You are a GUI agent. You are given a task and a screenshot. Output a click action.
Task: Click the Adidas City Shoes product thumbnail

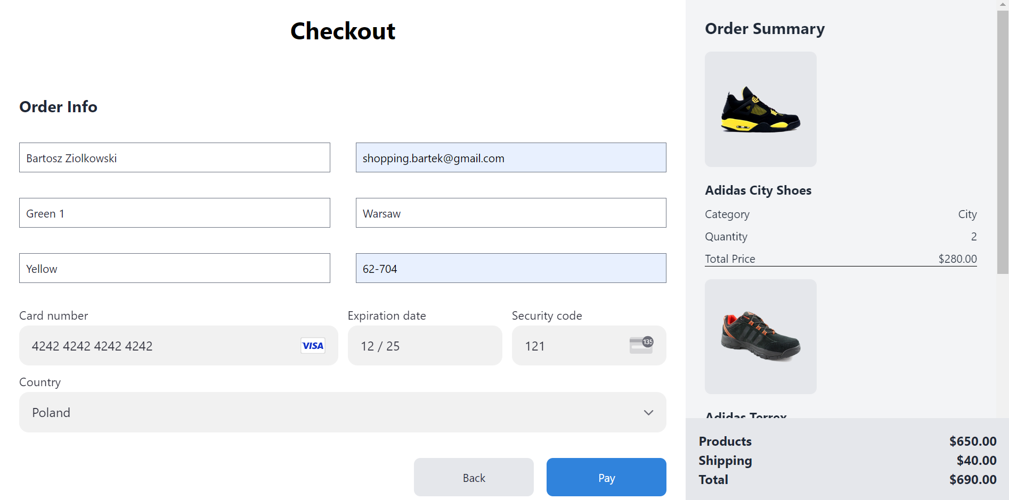760,109
